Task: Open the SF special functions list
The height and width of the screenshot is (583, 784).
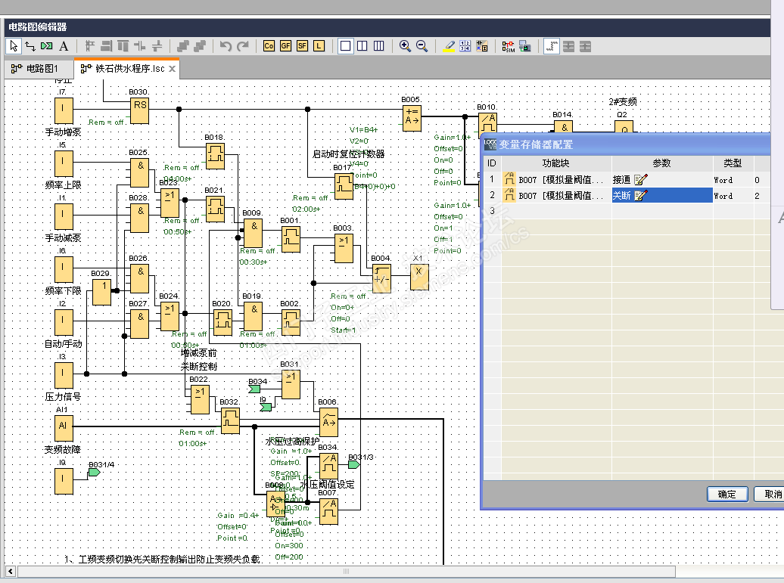Action: pos(302,46)
